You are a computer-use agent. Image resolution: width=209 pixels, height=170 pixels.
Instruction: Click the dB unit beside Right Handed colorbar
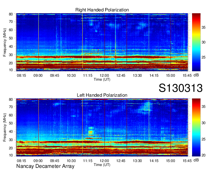(196, 75)
